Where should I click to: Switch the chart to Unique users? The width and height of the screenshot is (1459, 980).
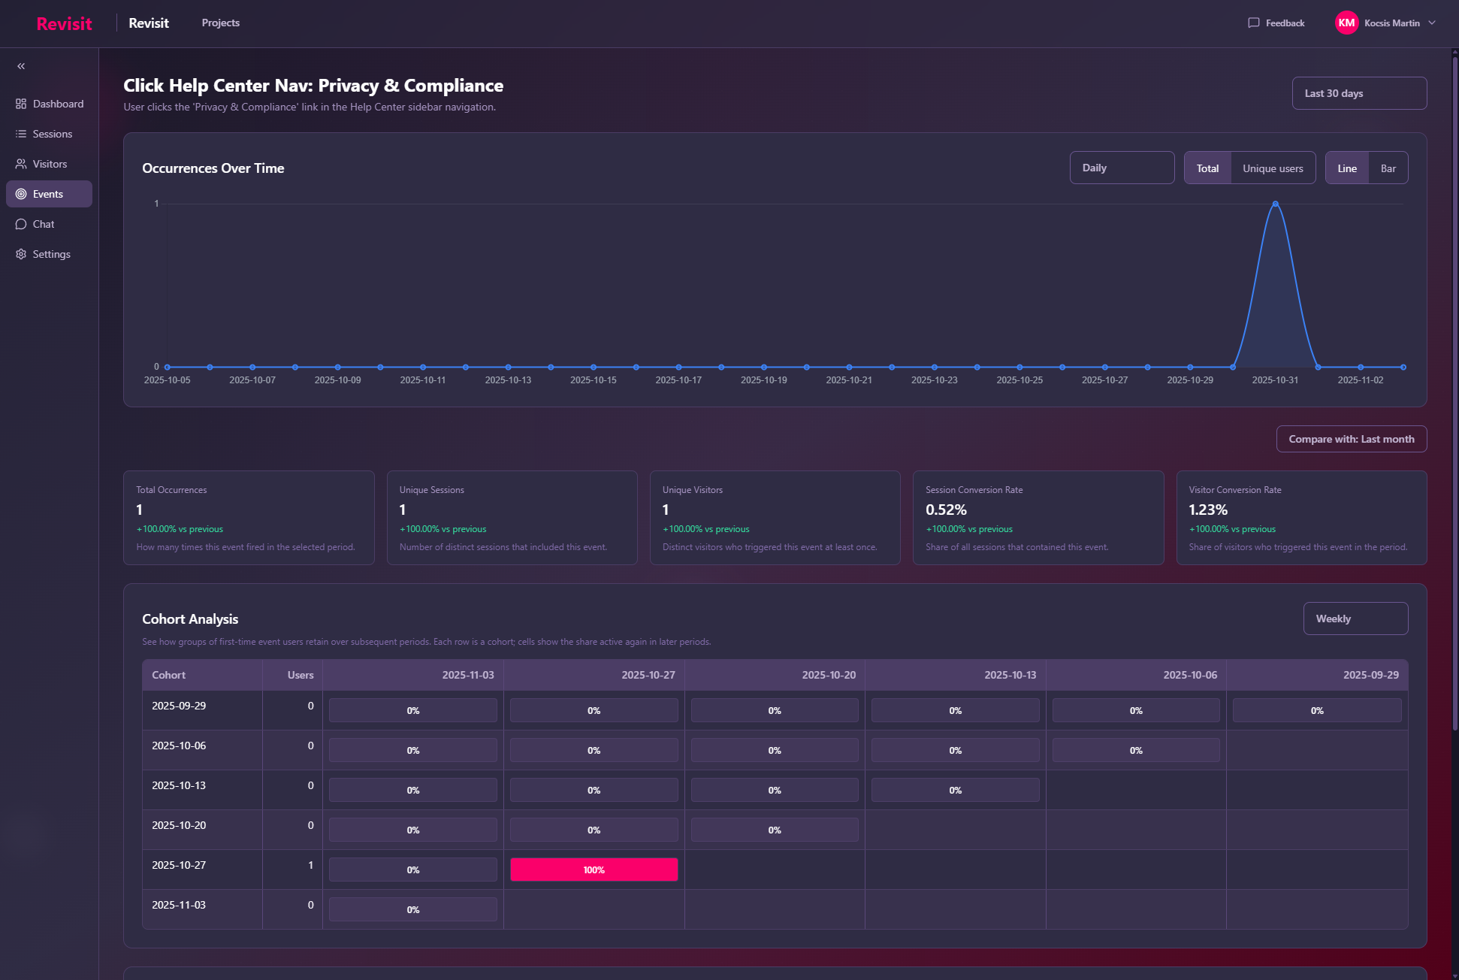pyautogui.click(x=1273, y=168)
